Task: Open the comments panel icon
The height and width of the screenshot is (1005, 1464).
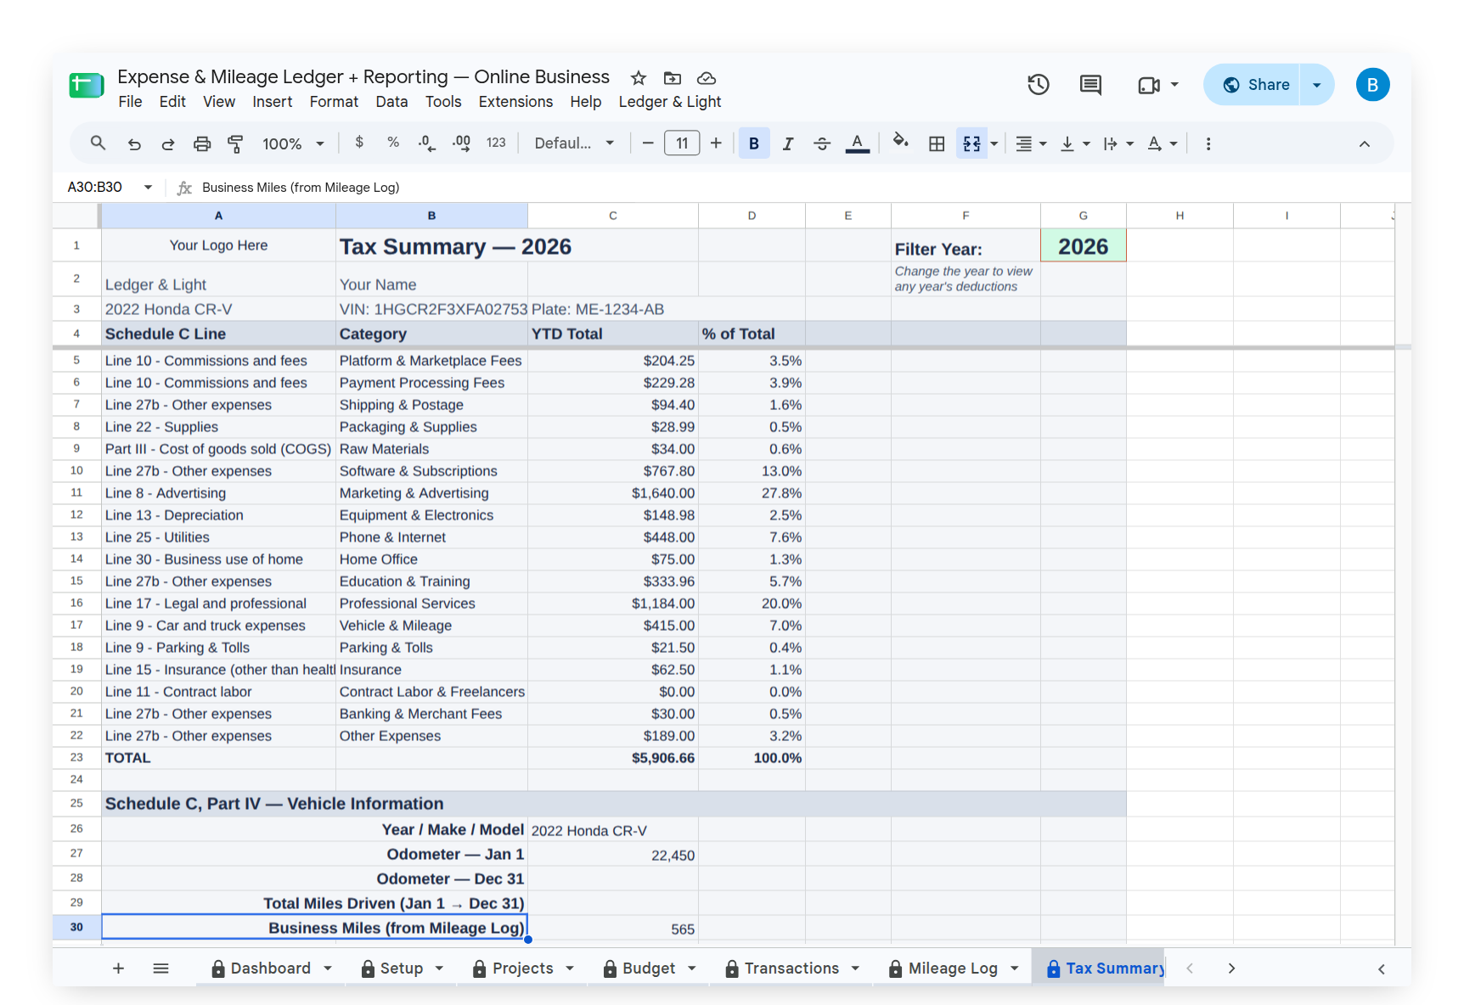Action: [x=1090, y=85]
